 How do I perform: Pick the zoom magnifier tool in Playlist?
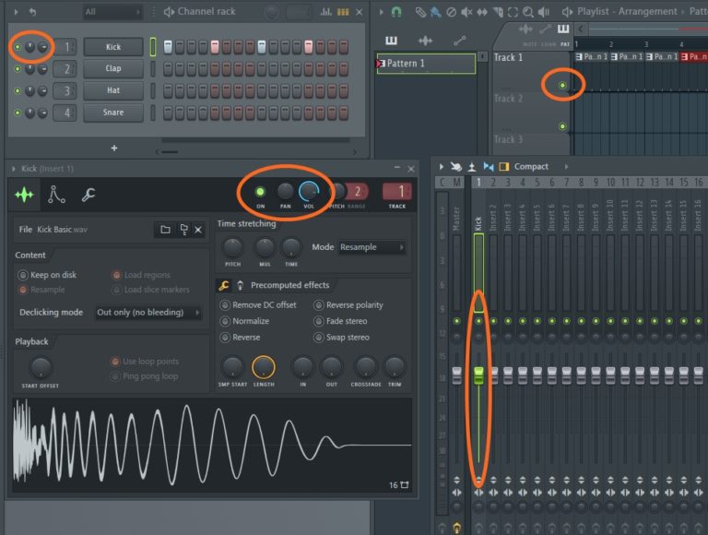click(x=528, y=12)
